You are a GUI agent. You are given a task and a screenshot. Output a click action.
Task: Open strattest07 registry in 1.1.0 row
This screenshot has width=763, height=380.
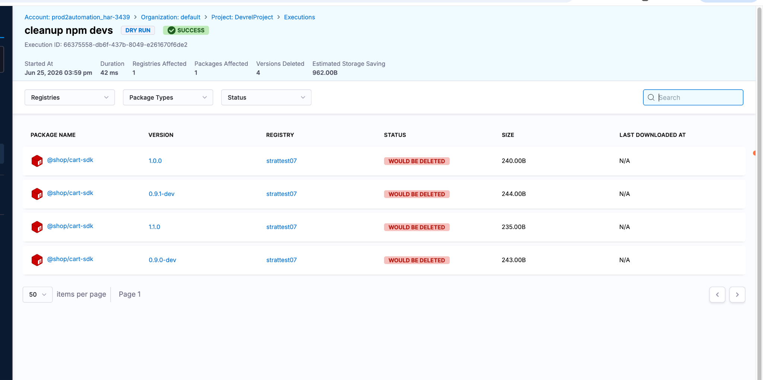coord(281,227)
